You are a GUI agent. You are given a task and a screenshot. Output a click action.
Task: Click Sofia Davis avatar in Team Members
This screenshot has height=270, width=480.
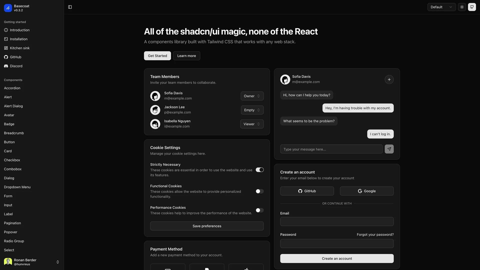tap(155, 96)
